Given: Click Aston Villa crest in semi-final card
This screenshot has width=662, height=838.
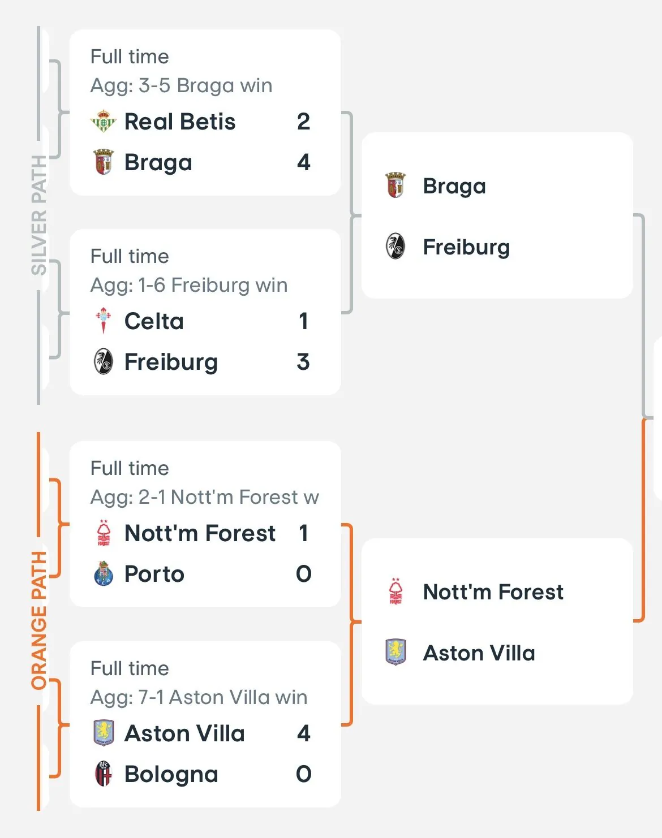Looking at the screenshot, I should pos(396,652).
